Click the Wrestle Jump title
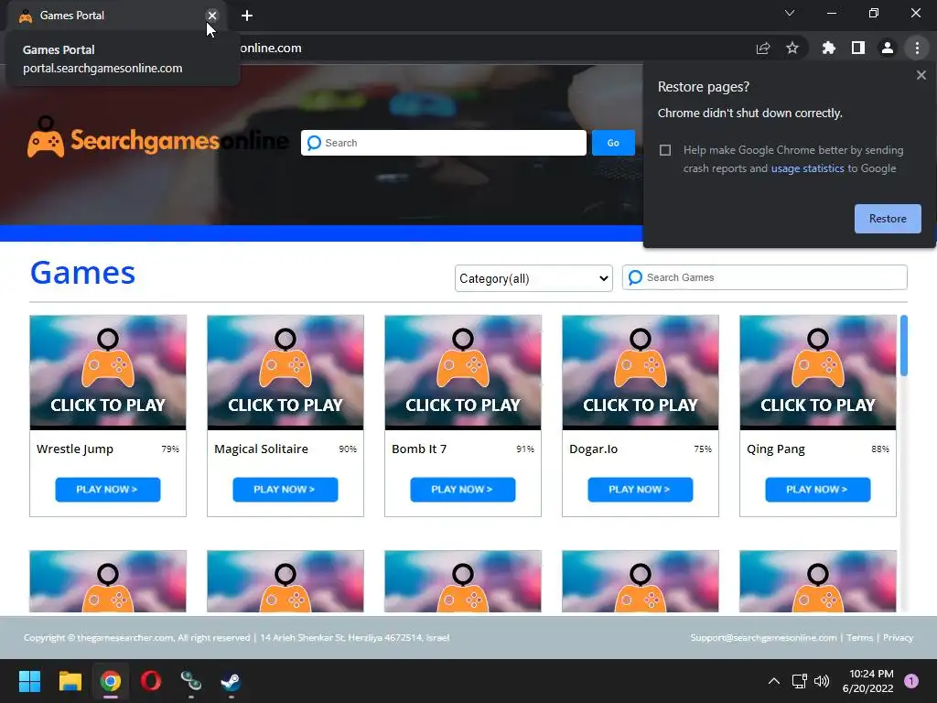This screenshot has width=937, height=703. (75, 449)
